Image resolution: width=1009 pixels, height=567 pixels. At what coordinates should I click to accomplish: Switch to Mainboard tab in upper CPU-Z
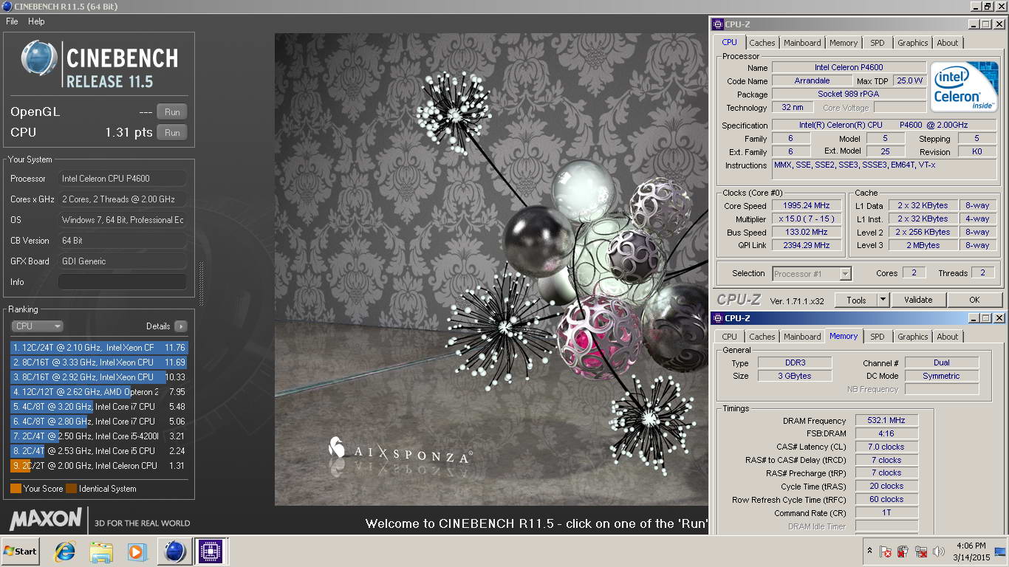[x=802, y=43]
